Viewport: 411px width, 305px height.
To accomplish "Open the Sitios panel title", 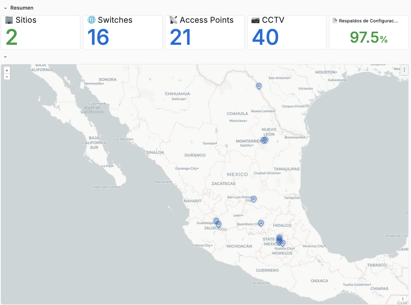I will pyautogui.click(x=26, y=20).
